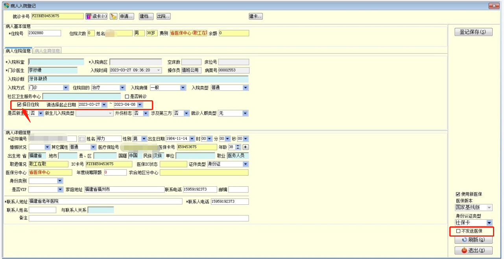Click the 邮编 input field
504x259 pixels.
(x=238, y=189)
